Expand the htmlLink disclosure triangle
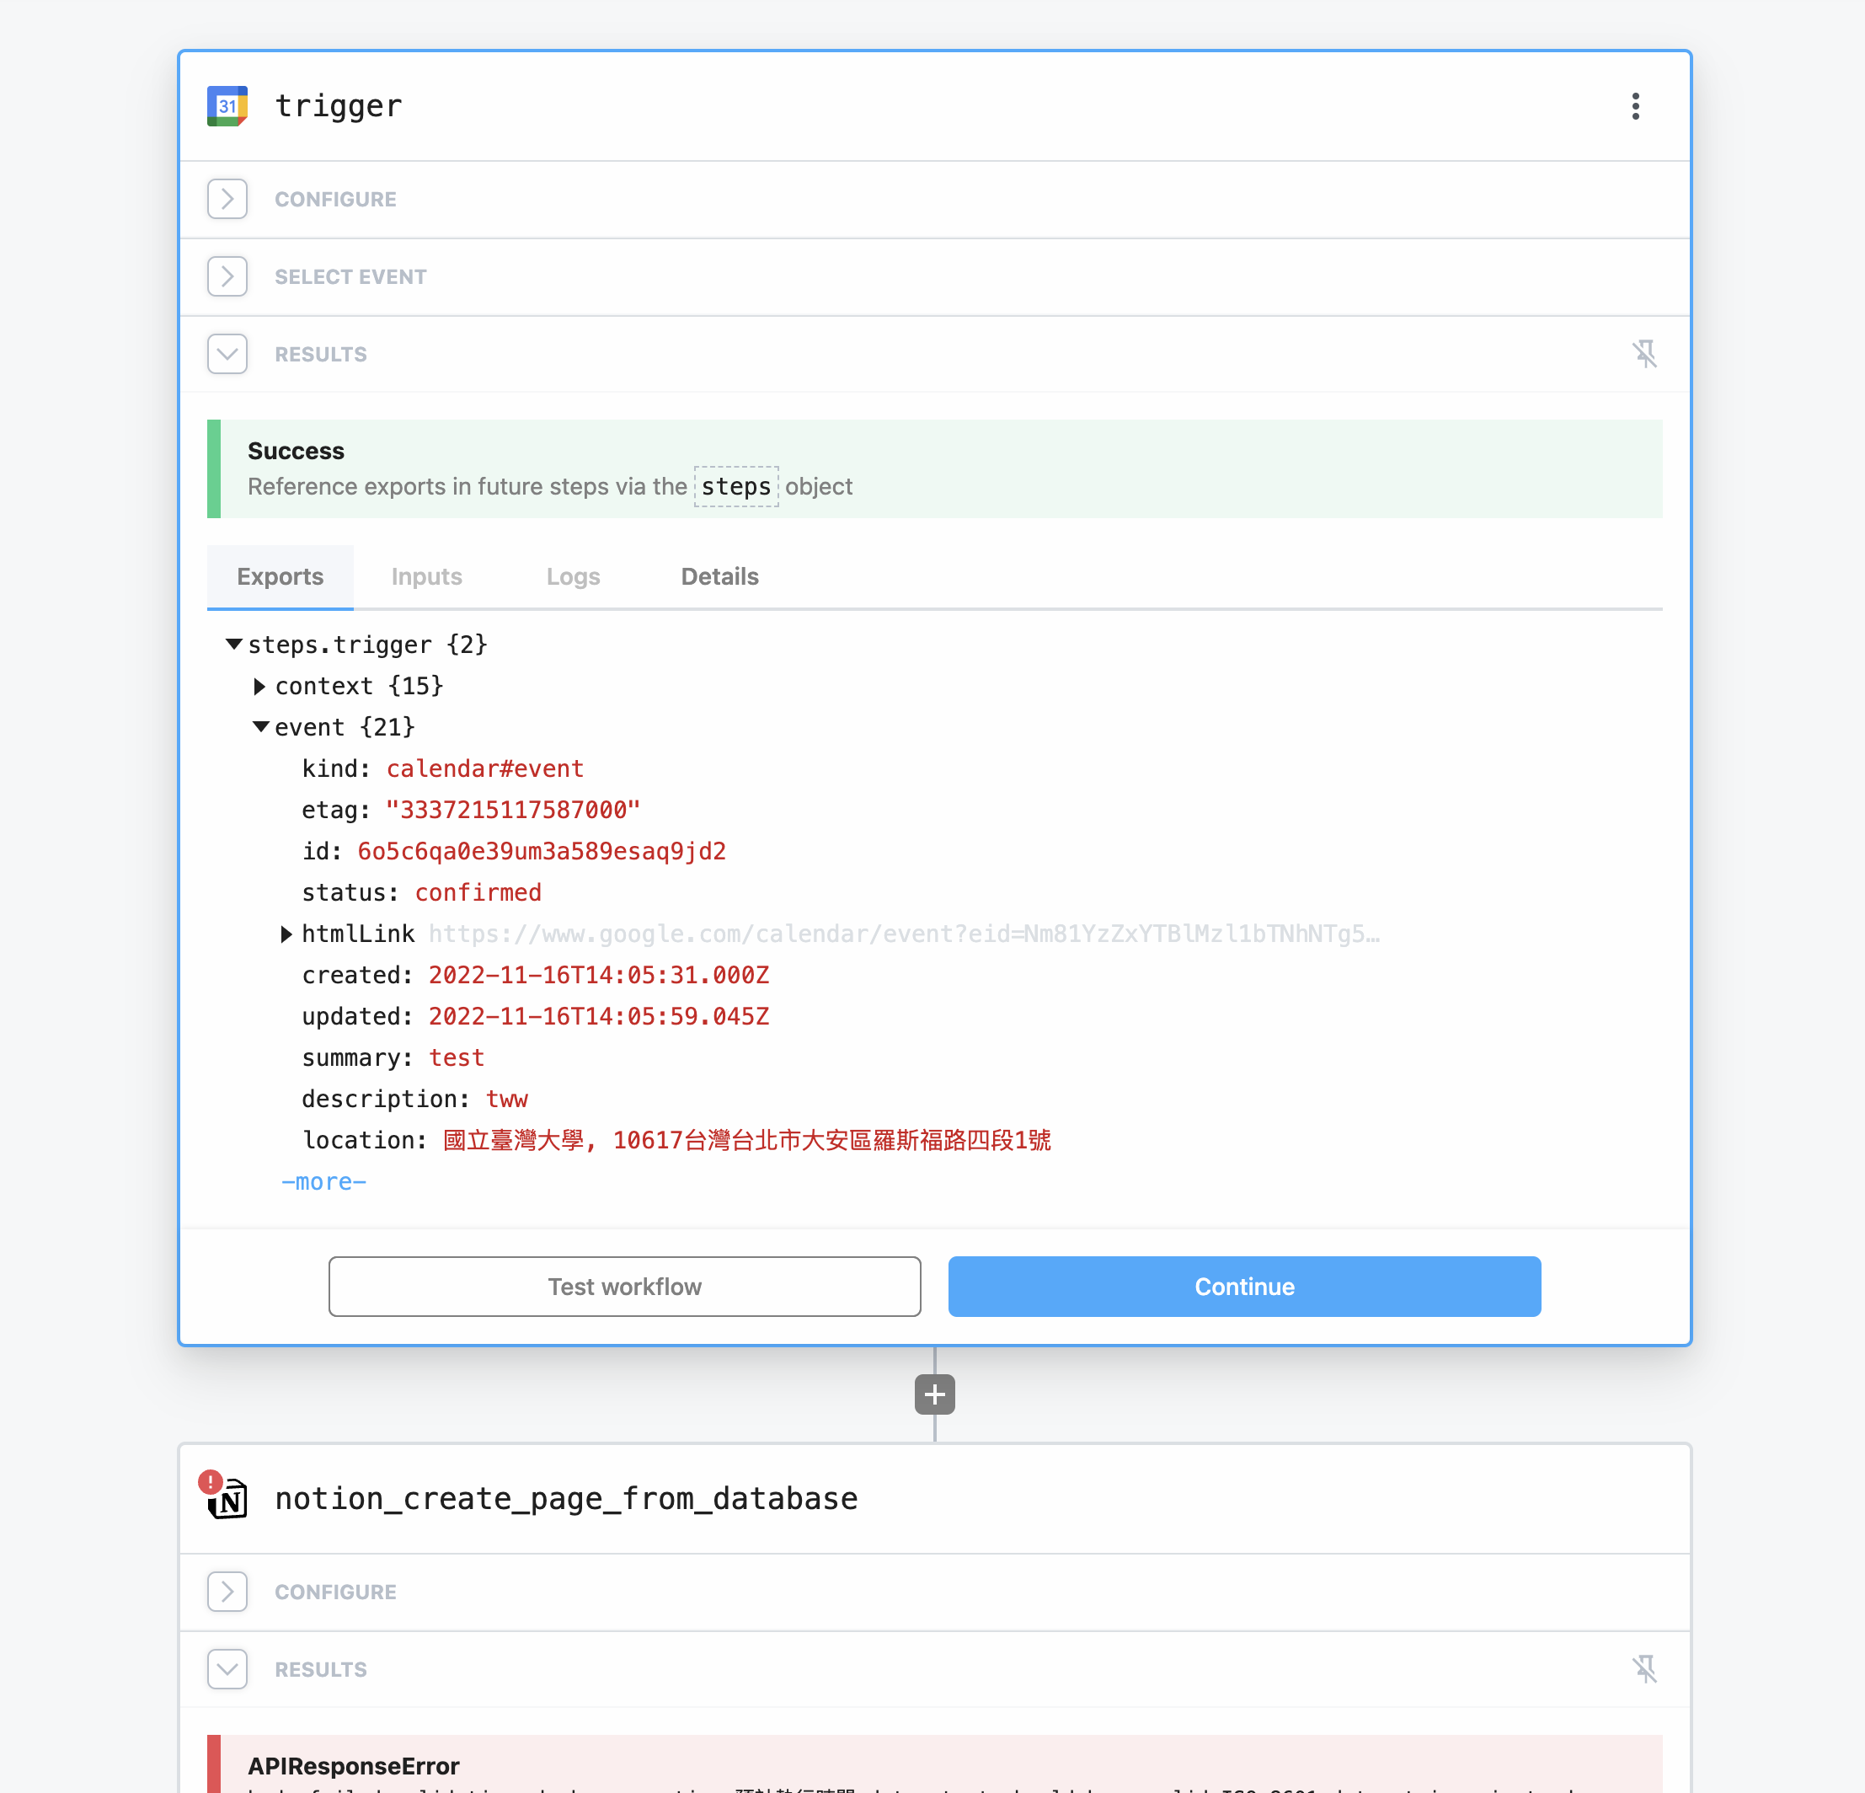Image resolution: width=1865 pixels, height=1793 pixels. coord(286,934)
